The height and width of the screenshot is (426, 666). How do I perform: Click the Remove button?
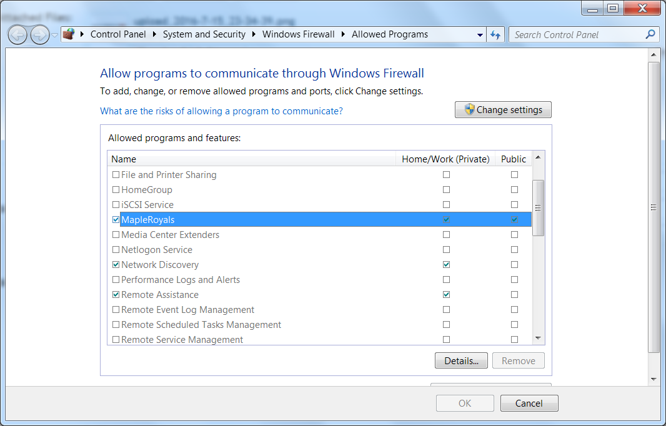[519, 360]
